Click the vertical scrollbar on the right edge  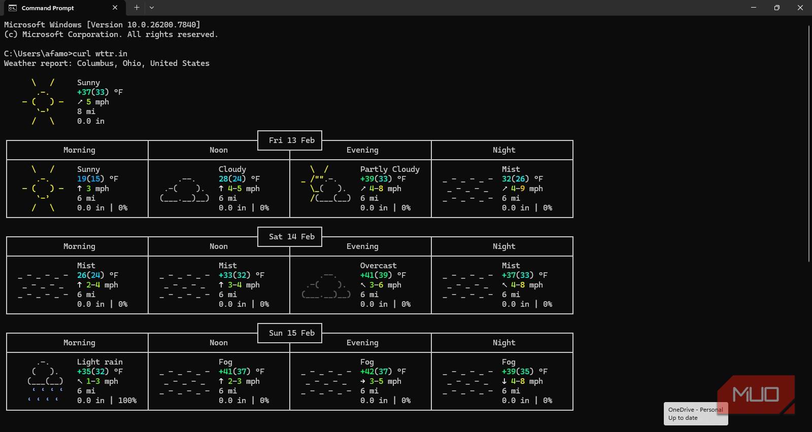click(808, 142)
